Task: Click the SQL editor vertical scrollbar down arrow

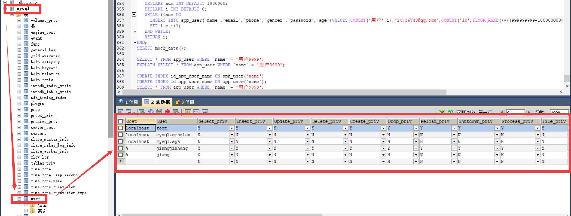Action: 567,86
